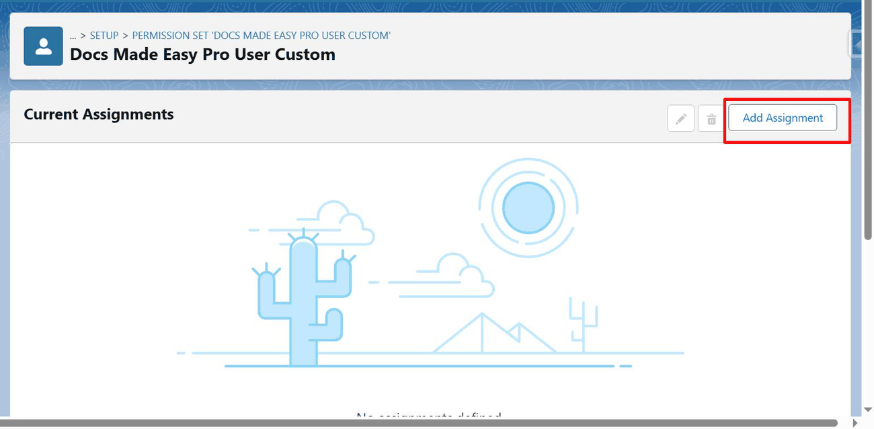Click the user permission set icon
The height and width of the screenshot is (429, 874).
click(43, 46)
